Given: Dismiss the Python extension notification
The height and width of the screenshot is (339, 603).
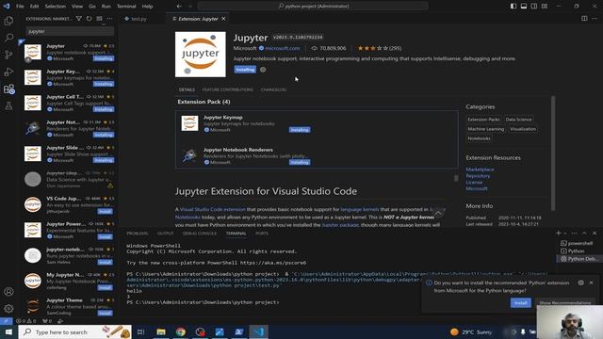Looking at the screenshot, I should (x=591, y=282).
